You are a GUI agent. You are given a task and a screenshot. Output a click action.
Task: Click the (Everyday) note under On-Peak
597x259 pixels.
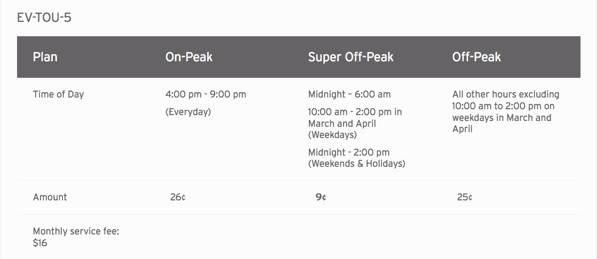(188, 112)
